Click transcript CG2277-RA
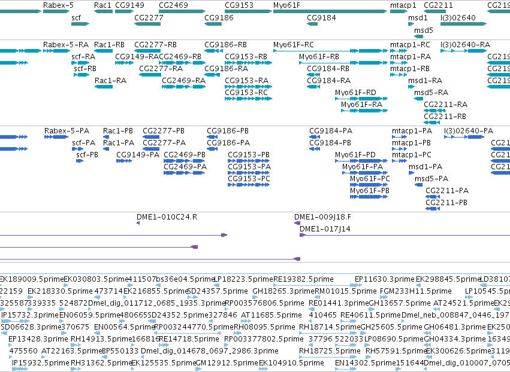The image size is (510, 372). point(161,69)
